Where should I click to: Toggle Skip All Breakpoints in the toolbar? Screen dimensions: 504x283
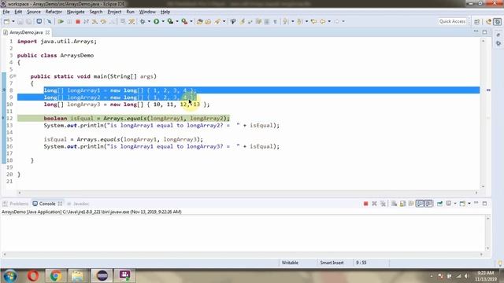[x=49, y=21]
